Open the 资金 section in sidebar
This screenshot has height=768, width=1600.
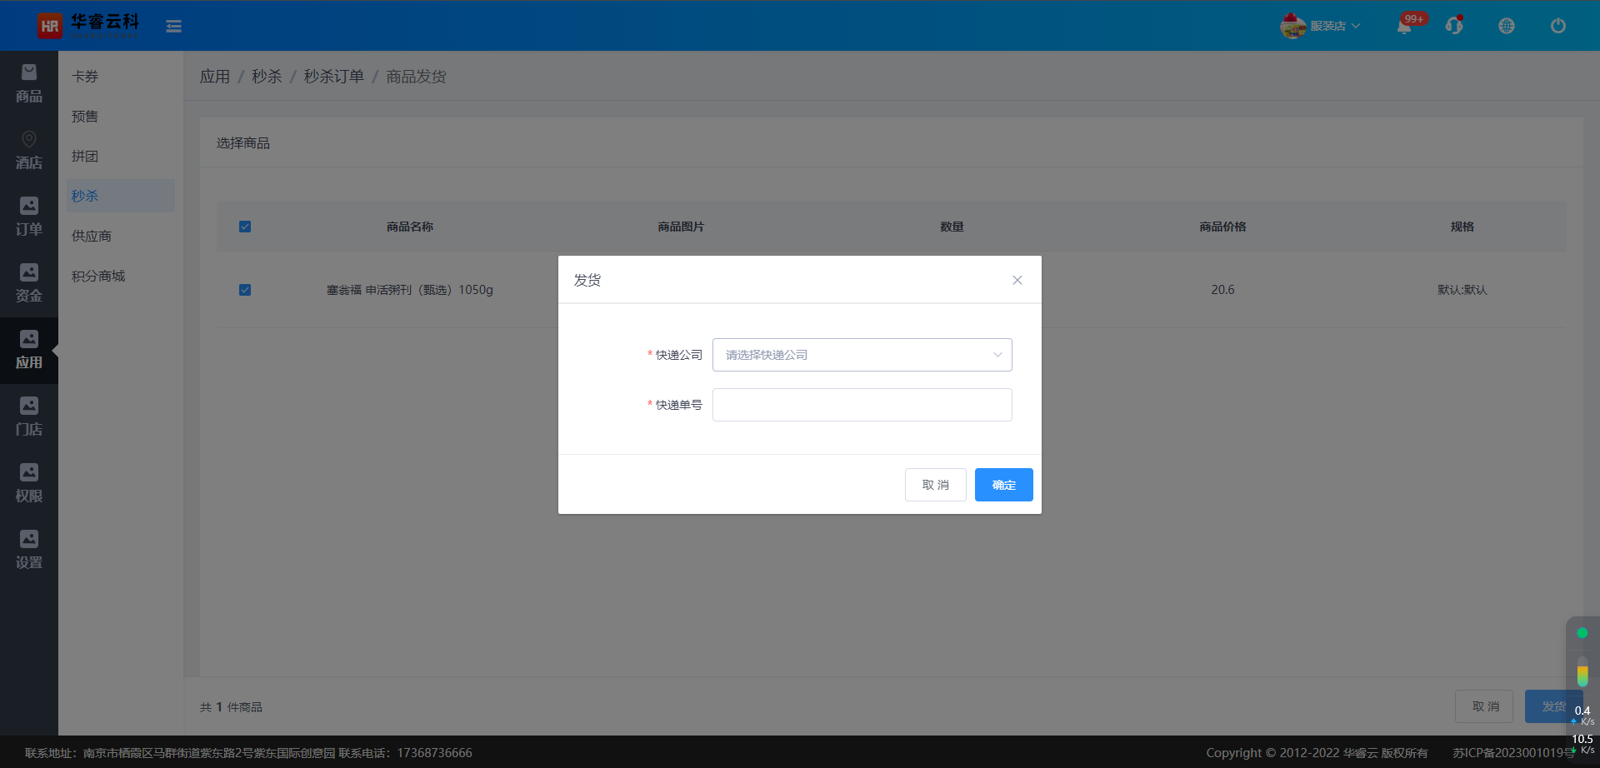tap(29, 284)
